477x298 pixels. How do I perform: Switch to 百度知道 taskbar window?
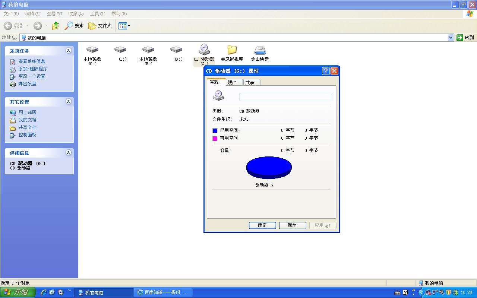(163, 292)
